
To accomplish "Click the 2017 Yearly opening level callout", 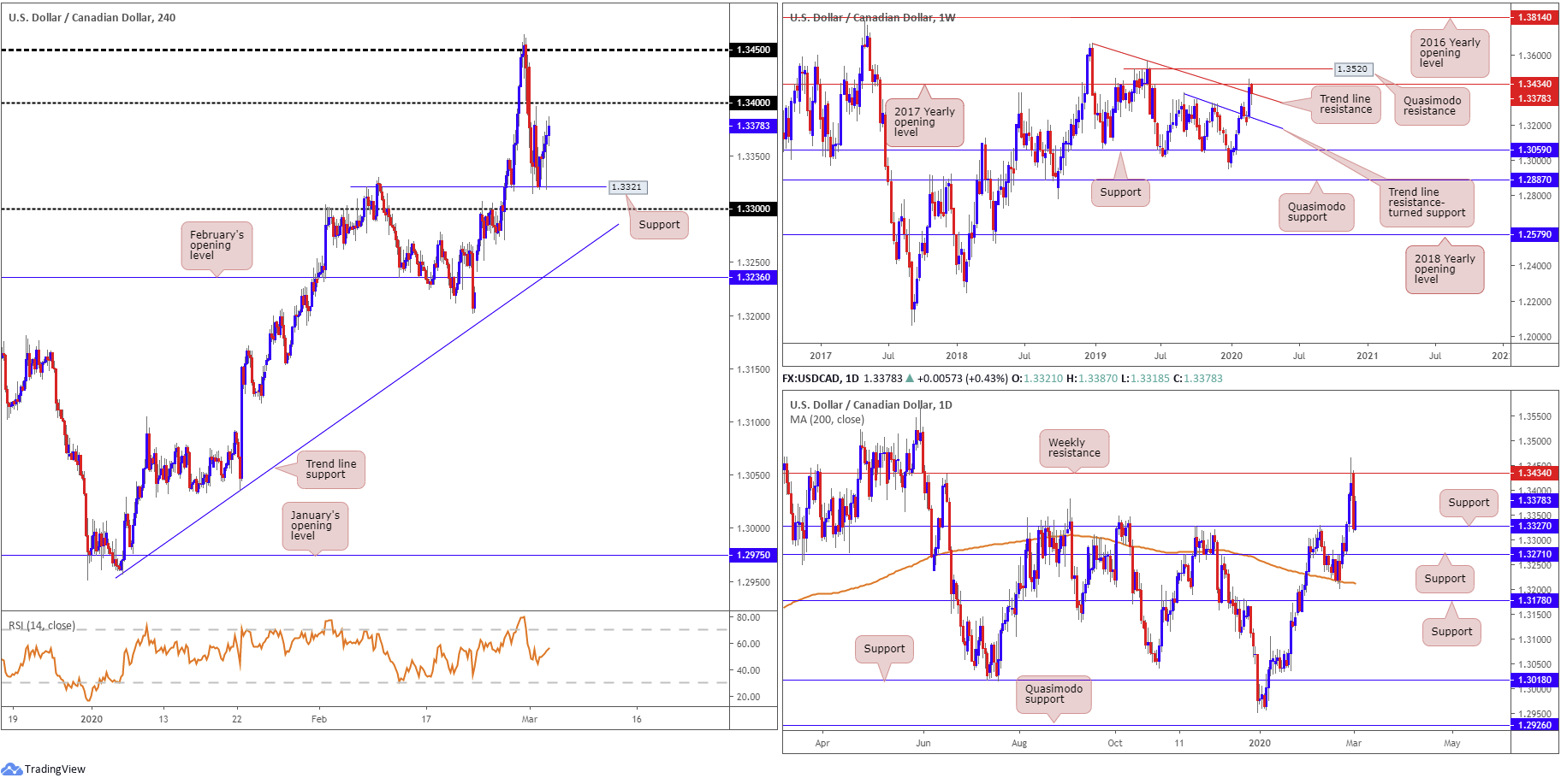I will 924,122.
